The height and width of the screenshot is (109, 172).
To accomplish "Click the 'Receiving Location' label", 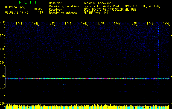I will [64, 6].
